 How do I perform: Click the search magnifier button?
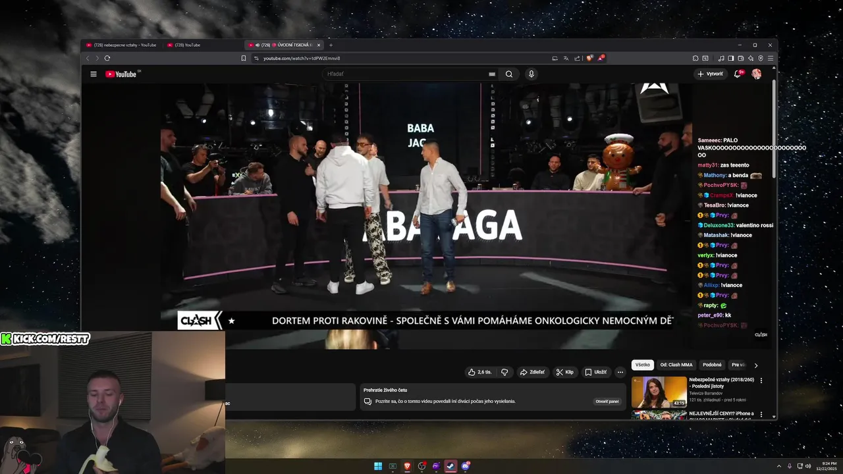pos(509,74)
